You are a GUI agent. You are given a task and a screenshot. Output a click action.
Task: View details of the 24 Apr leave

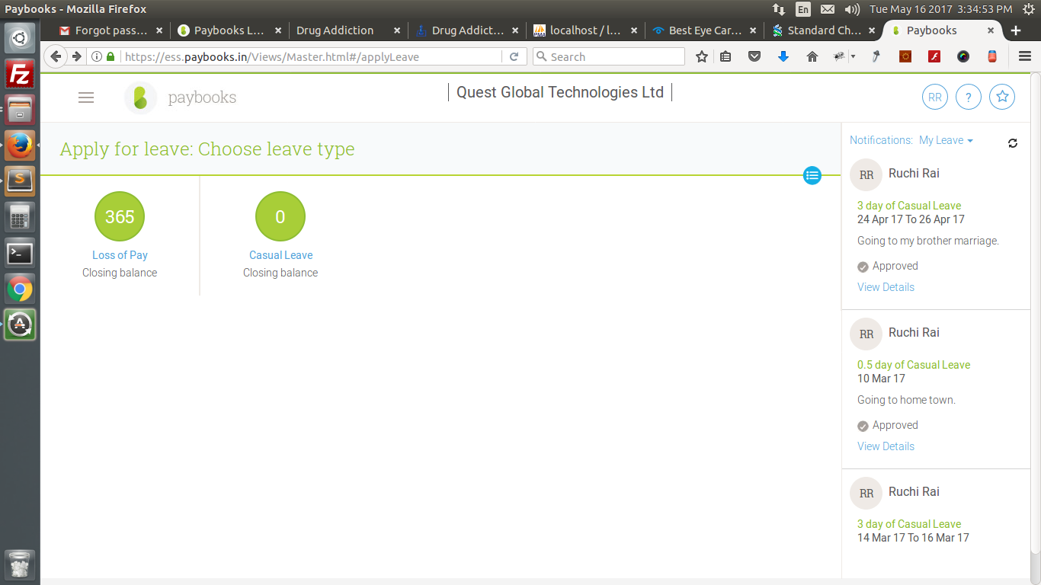886,287
